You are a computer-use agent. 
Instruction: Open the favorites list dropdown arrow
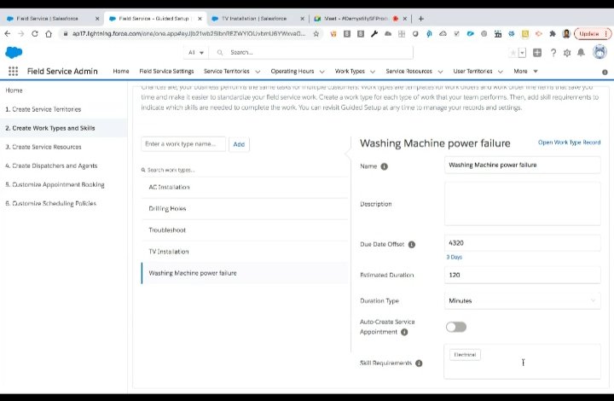522,53
